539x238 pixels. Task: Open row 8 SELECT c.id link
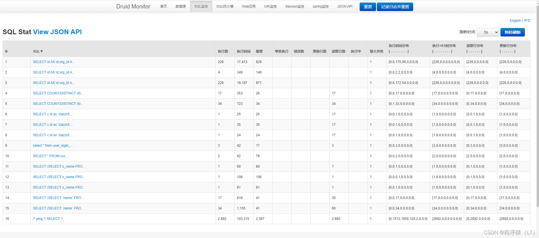pyautogui.click(x=53, y=135)
